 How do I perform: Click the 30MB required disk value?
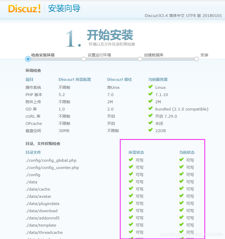tap(64, 131)
